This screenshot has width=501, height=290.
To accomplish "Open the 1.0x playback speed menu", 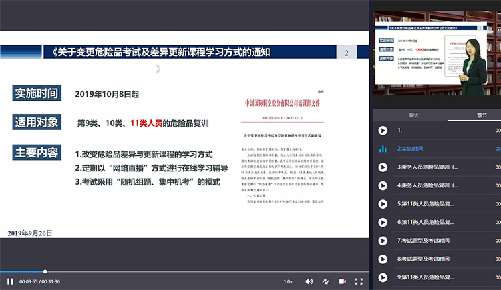I will tap(287, 281).
